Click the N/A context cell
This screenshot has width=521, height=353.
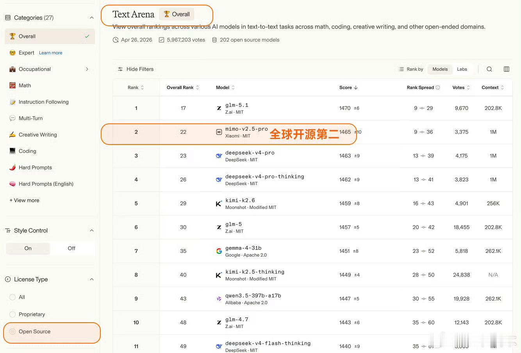[x=493, y=275]
